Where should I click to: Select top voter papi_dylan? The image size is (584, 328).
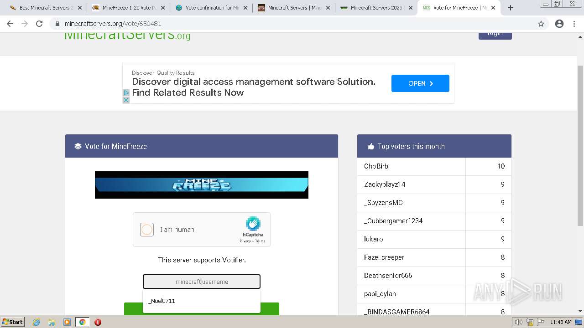click(x=380, y=294)
